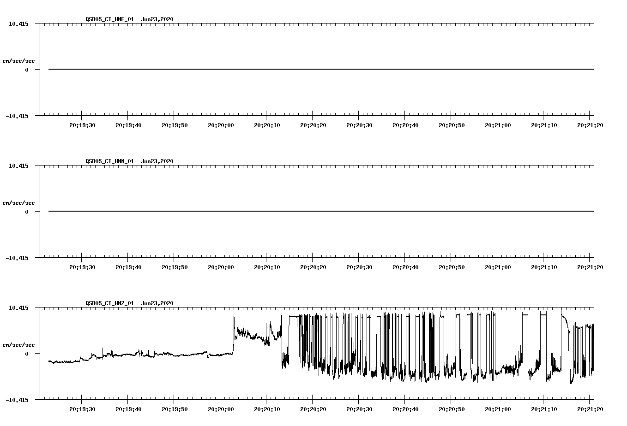The image size is (627, 426).
Task: Click the QSD05_CI_HNE_01 plot title
Action: pyautogui.click(x=129, y=19)
